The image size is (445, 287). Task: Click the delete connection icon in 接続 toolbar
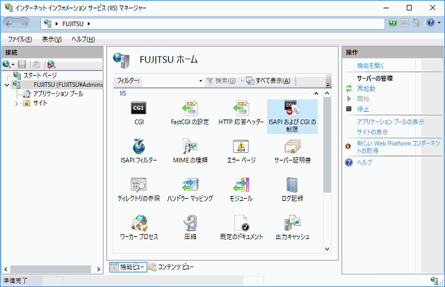point(51,65)
